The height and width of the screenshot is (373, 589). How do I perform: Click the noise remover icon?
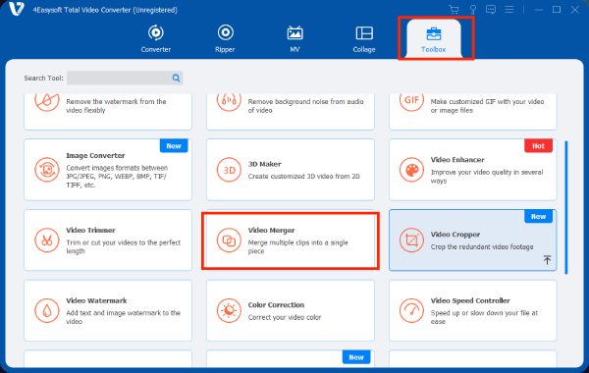point(229,101)
